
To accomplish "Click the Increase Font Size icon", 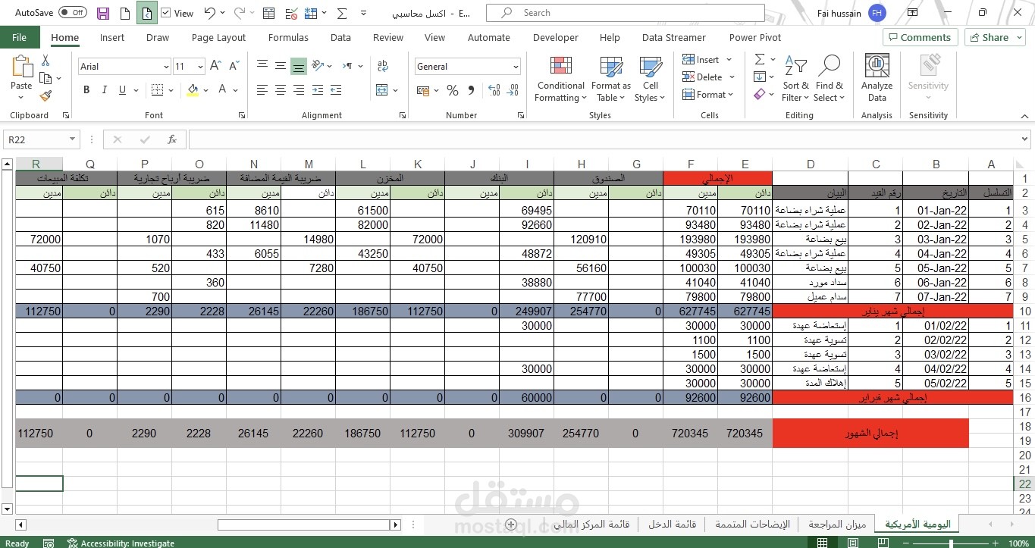I will pos(215,67).
